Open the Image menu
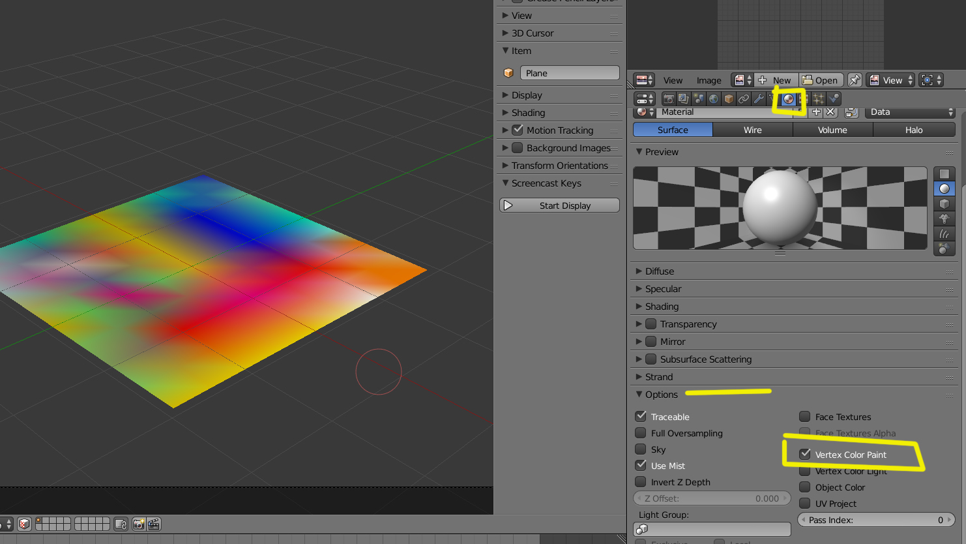 (x=709, y=80)
